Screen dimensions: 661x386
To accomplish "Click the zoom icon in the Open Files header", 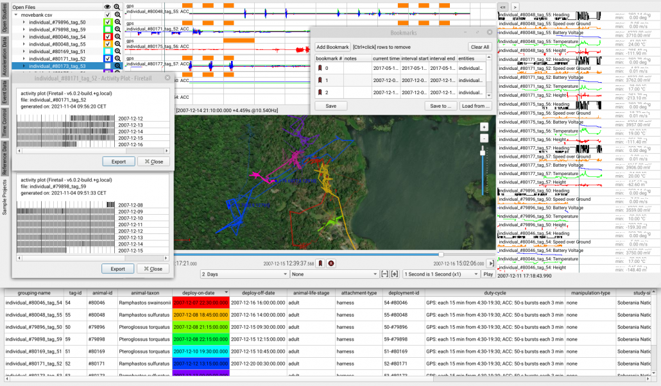I will click(x=117, y=7).
